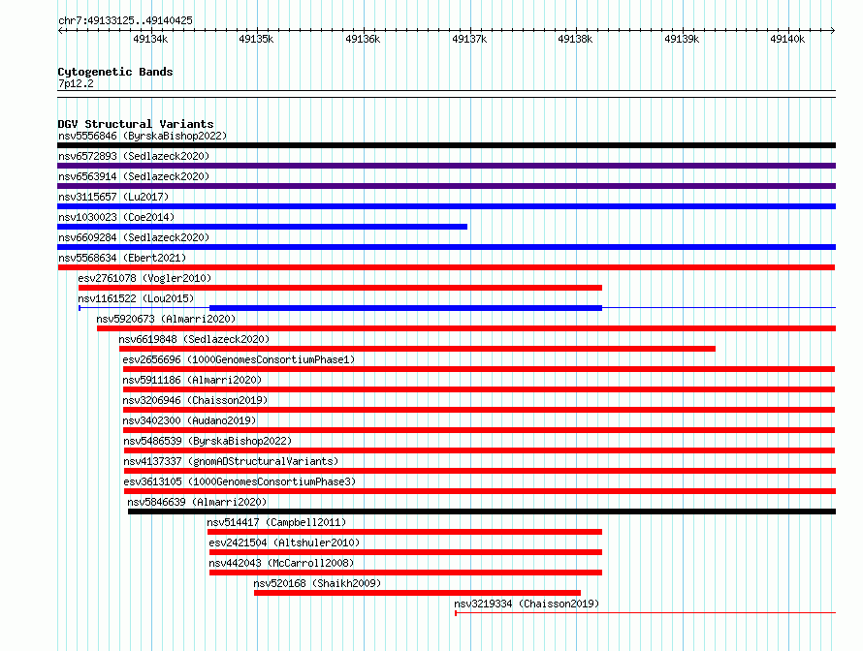
Task: Open variant esv2421504 (Altshuler2010) label
Action: point(284,542)
